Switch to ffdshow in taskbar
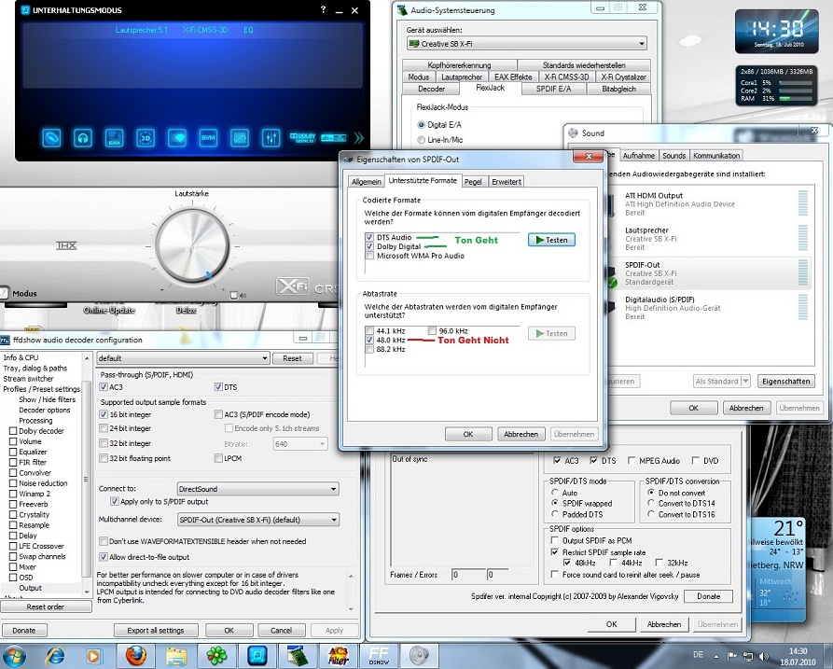833x669 pixels. [x=379, y=656]
